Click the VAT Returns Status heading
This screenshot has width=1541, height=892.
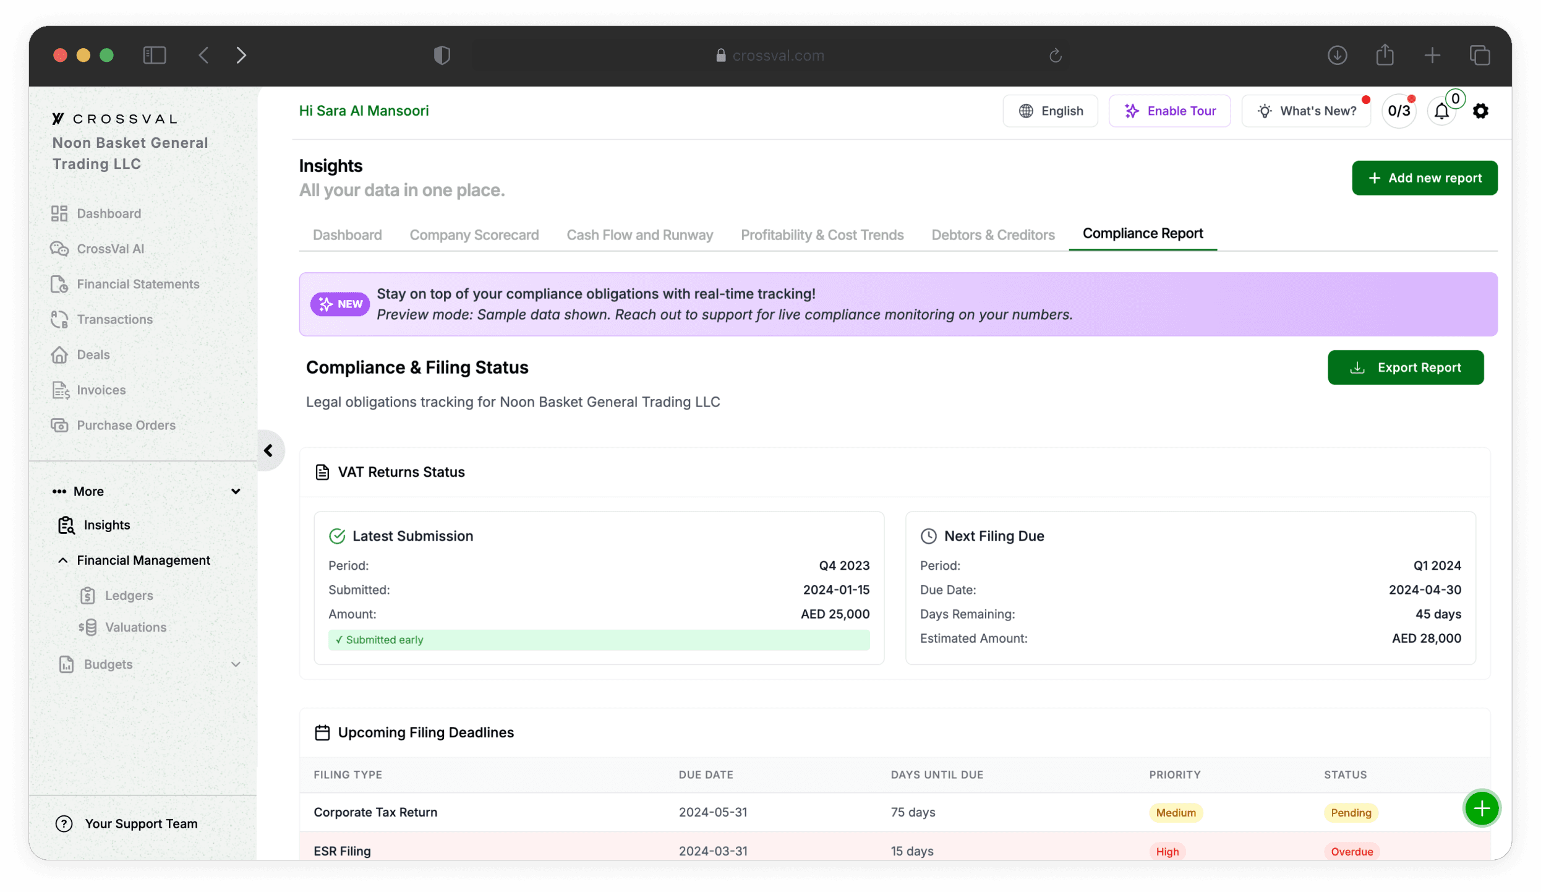click(x=401, y=472)
